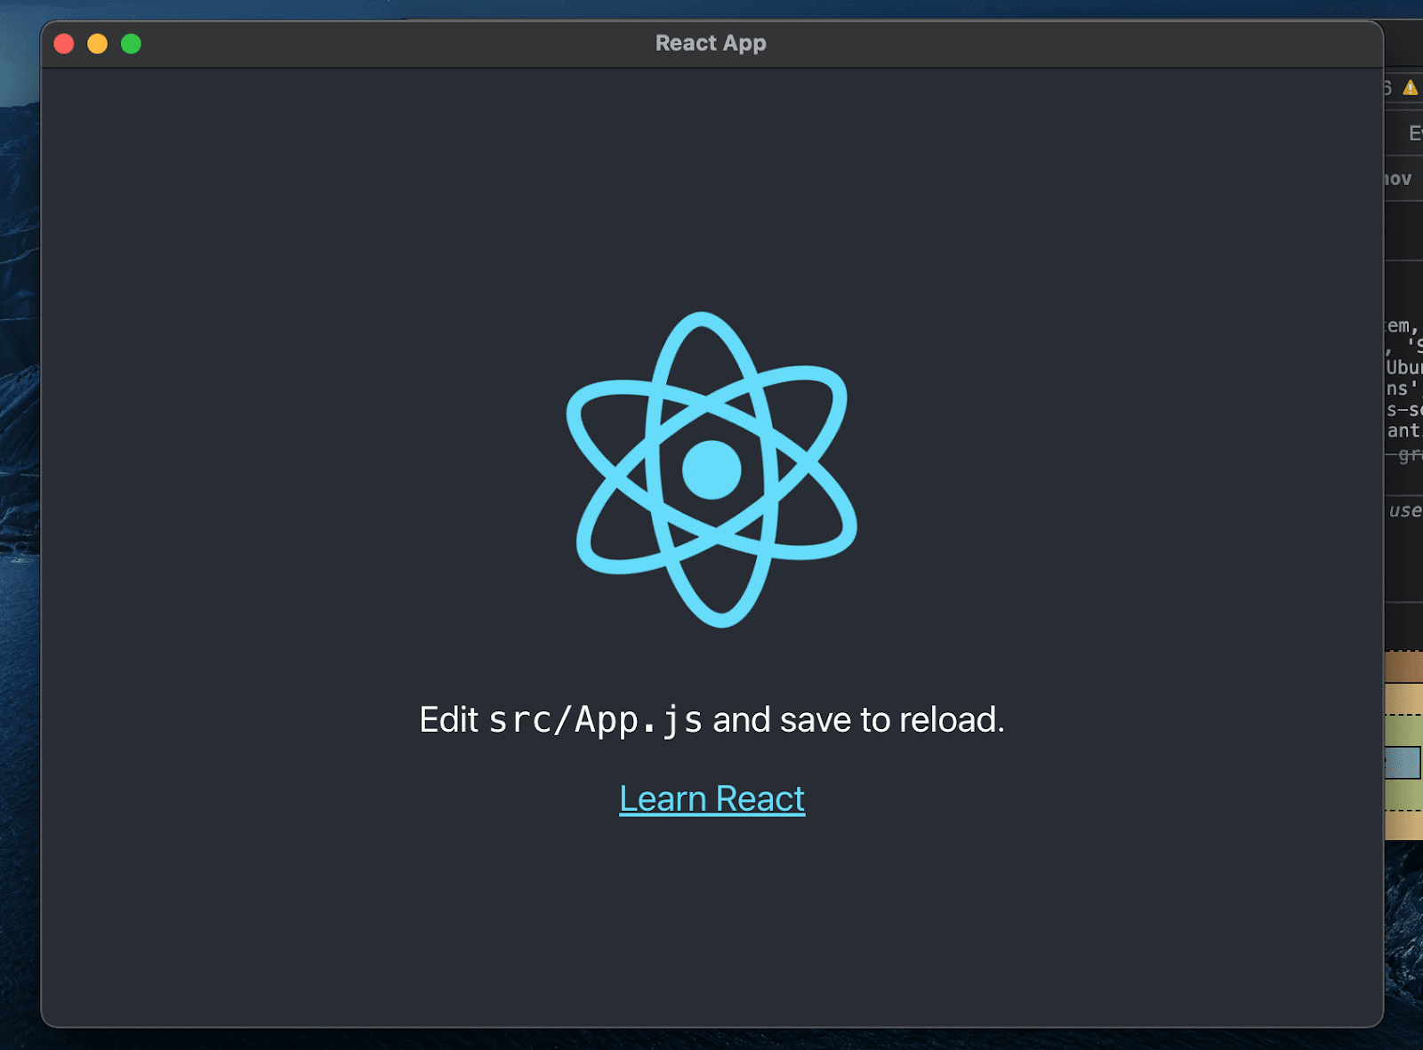The image size is (1423, 1050).
Task: Click the React atom logo
Action: pyautogui.click(x=711, y=469)
